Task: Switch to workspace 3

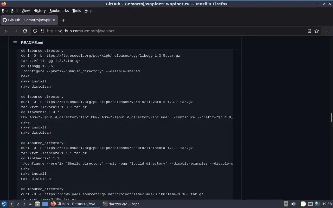Action: 24,204
